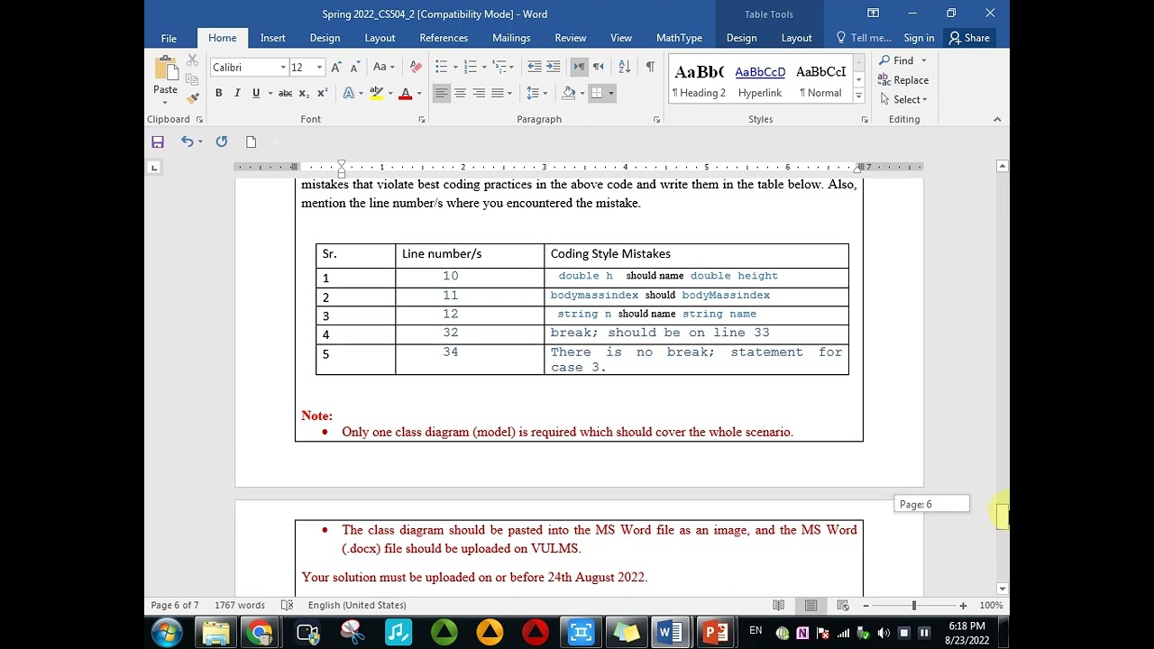Toggle italic formatting

[x=237, y=93]
